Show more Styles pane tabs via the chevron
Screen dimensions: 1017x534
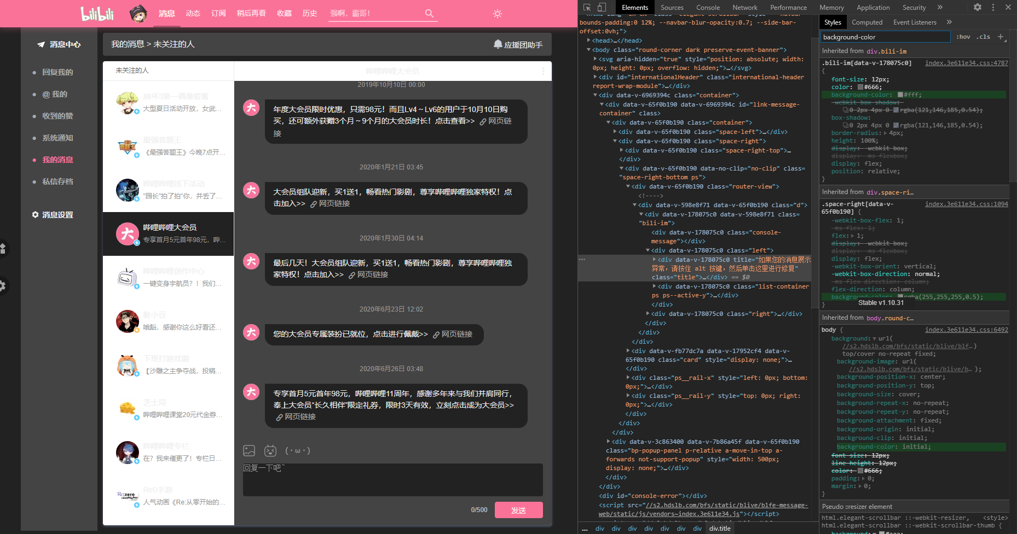click(949, 22)
